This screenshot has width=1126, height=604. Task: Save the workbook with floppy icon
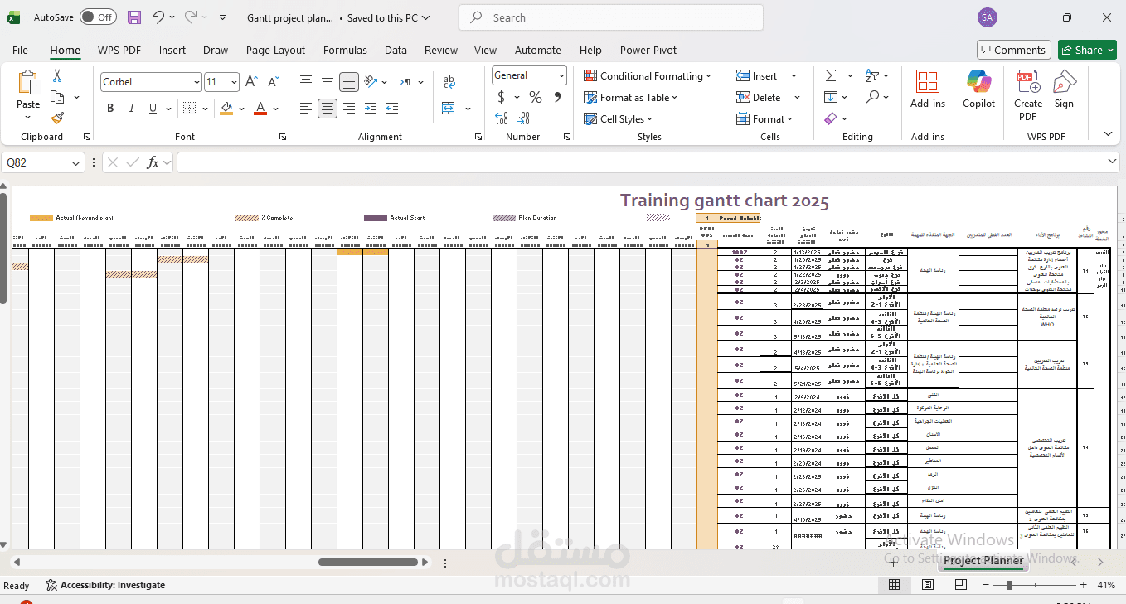(x=134, y=17)
